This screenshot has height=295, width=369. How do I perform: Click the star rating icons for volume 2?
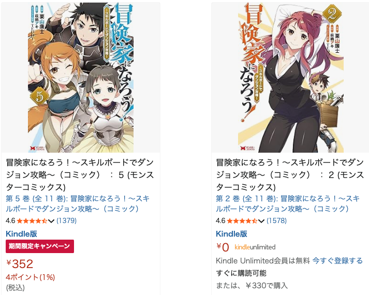click(242, 221)
